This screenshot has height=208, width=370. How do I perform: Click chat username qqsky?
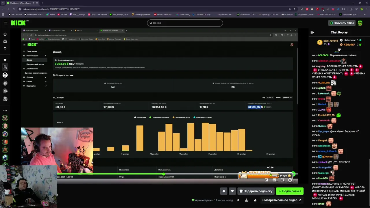point(322,66)
